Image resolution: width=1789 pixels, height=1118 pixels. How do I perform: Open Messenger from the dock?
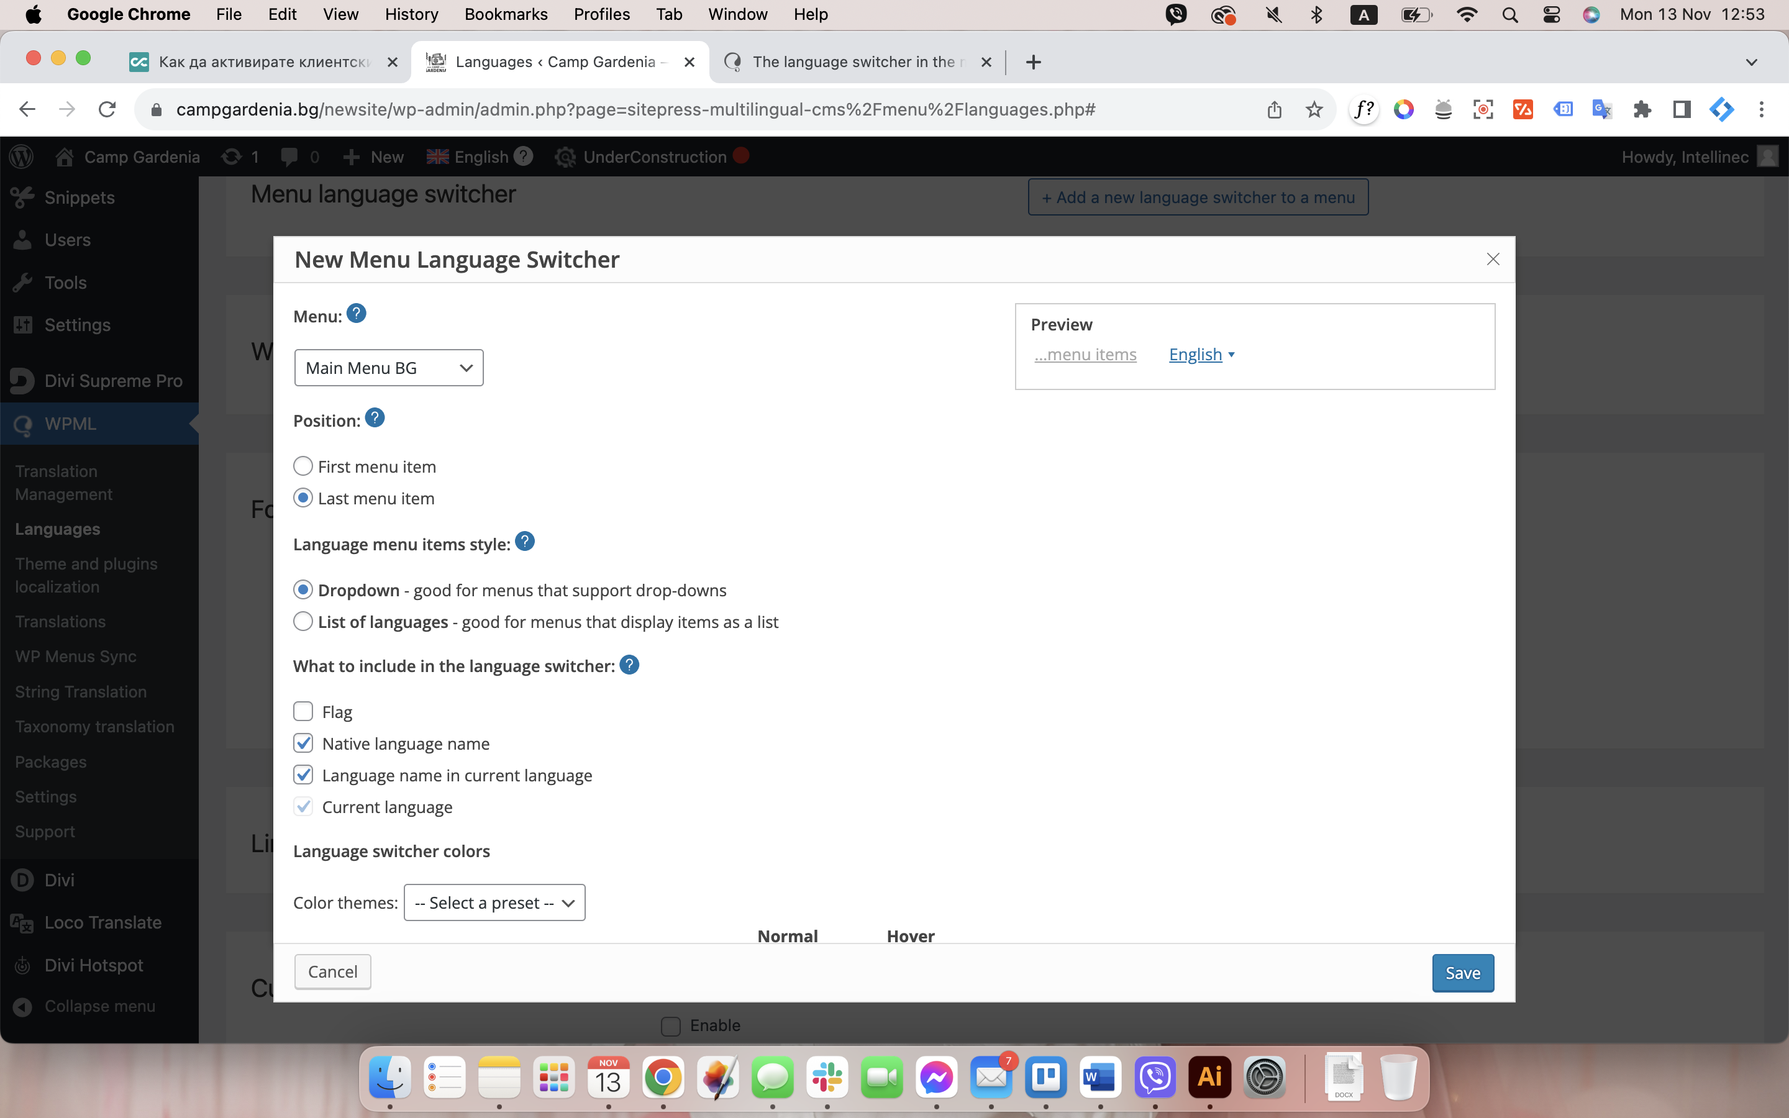pos(936,1078)
